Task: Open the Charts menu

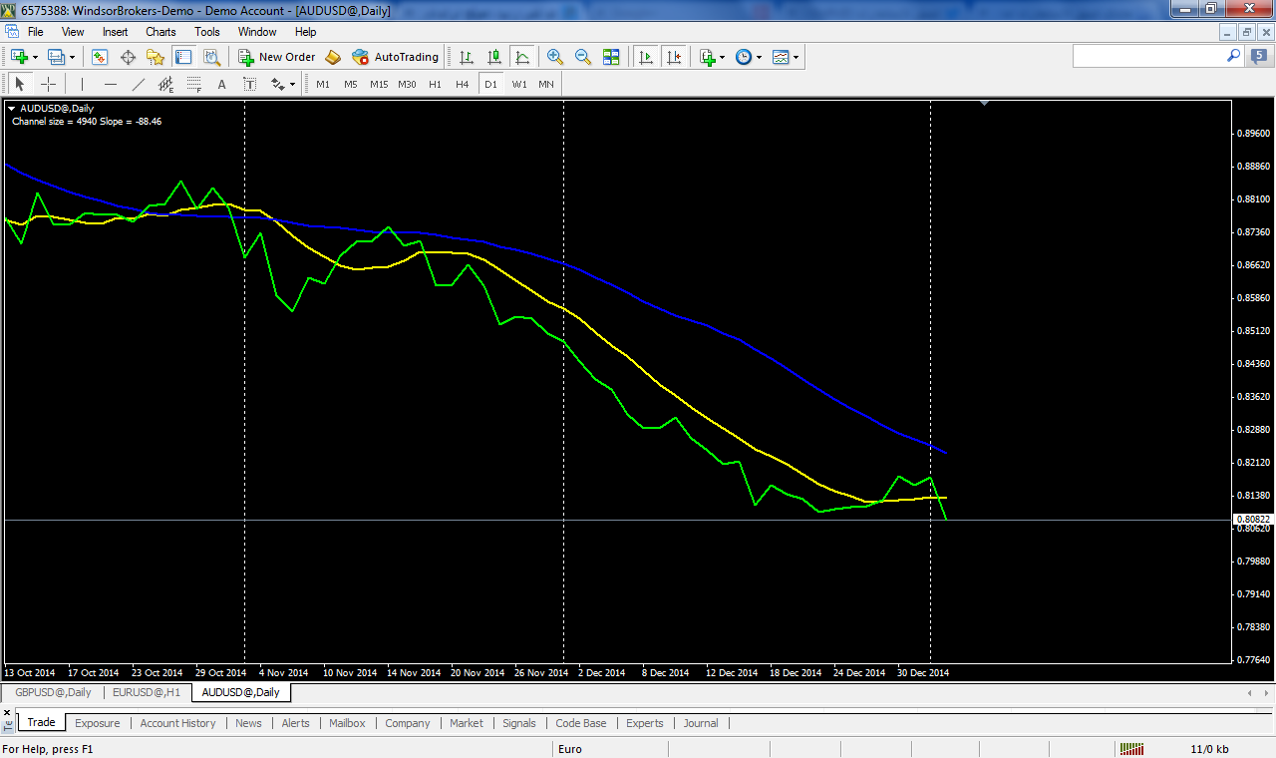Action: [160, 32]
